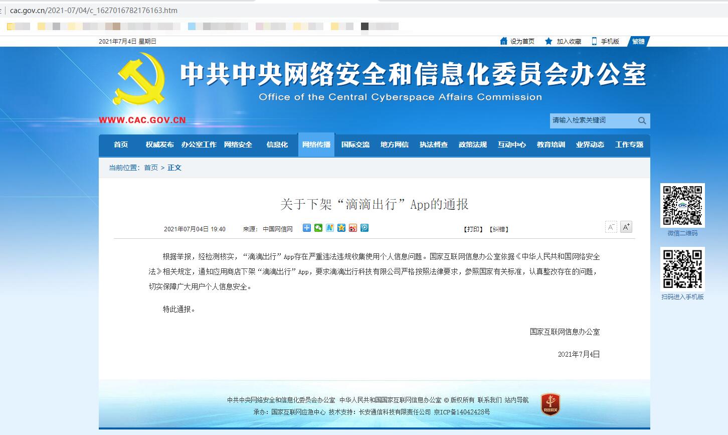The width and height of the screenshot is (728, 435).
Task: Click the 联系我们 footer link
Action: click(489, 400)
